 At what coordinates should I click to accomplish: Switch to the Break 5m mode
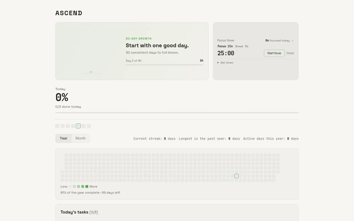[x=242, y=46]
